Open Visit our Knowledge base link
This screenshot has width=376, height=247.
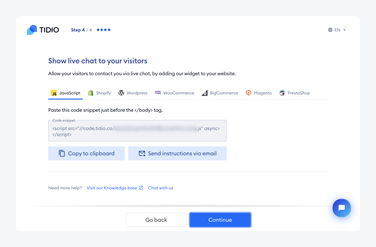click(114, 188)
